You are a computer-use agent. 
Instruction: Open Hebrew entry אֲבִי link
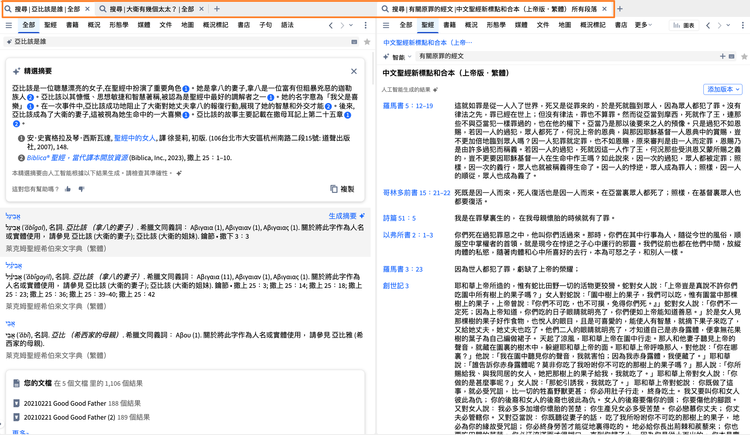coord(10,323)
